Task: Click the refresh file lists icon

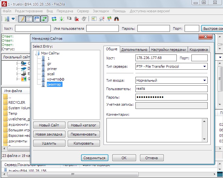Action: (x=54, y=19)
